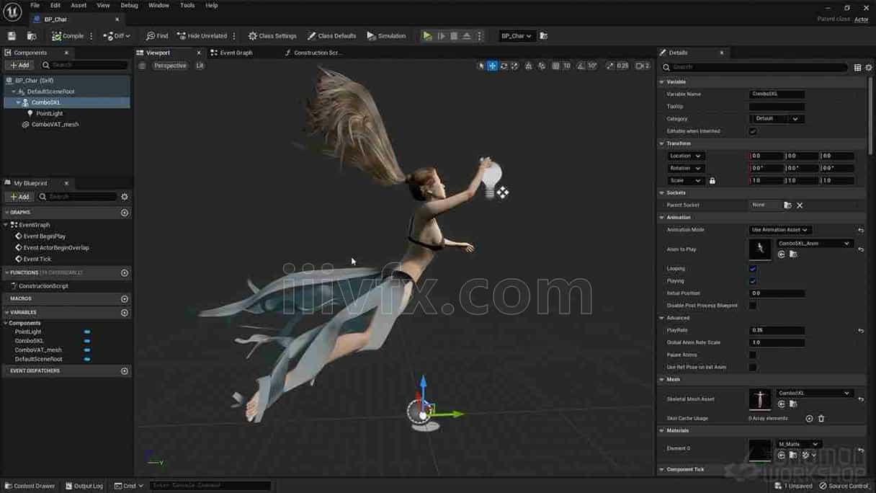This screenshot has height=493, width=876.
Task: Open the Event BeginPlay graph entry
Action: point(44,236)
